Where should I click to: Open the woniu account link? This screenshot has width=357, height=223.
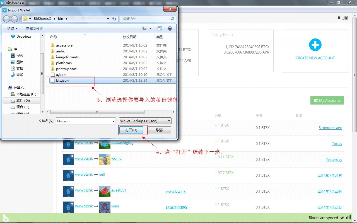click(116, 159)
